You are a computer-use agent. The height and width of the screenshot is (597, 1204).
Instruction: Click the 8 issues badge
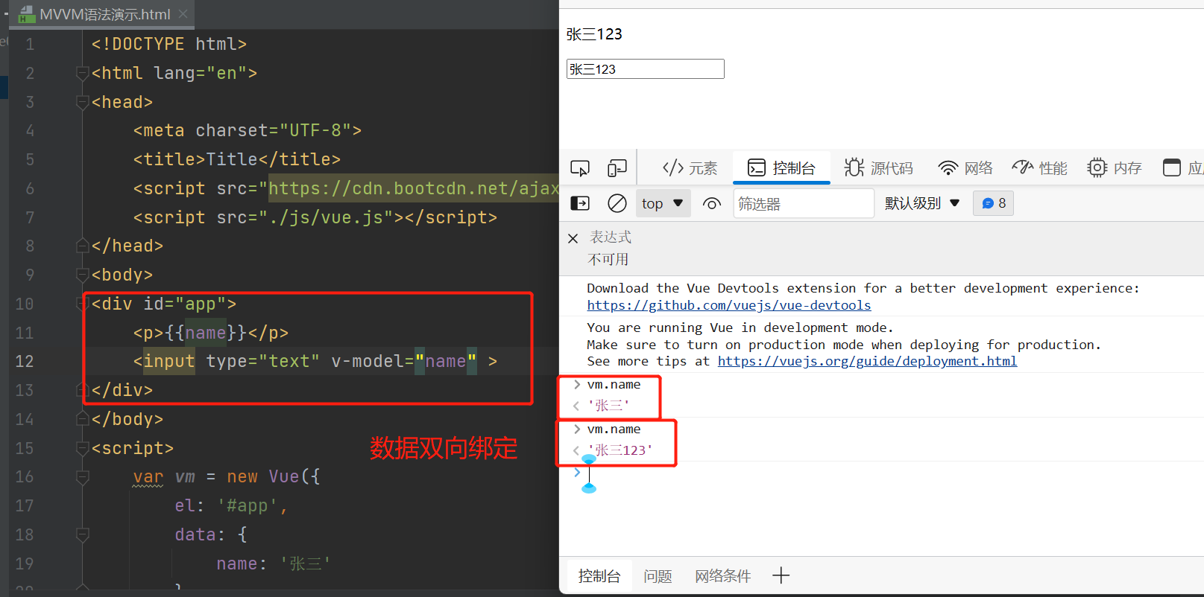(993, 203)
